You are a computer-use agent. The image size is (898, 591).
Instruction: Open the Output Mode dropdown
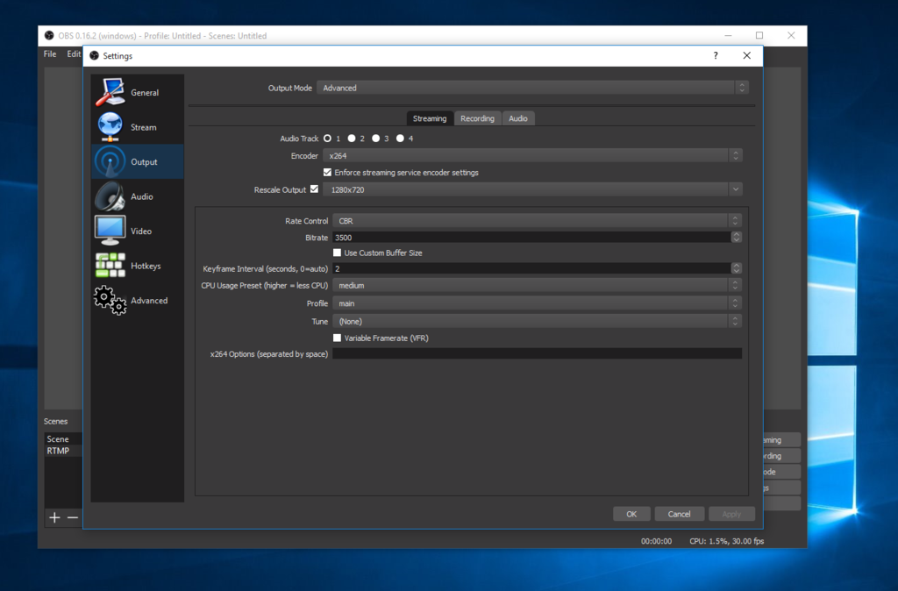coord(532,88)
